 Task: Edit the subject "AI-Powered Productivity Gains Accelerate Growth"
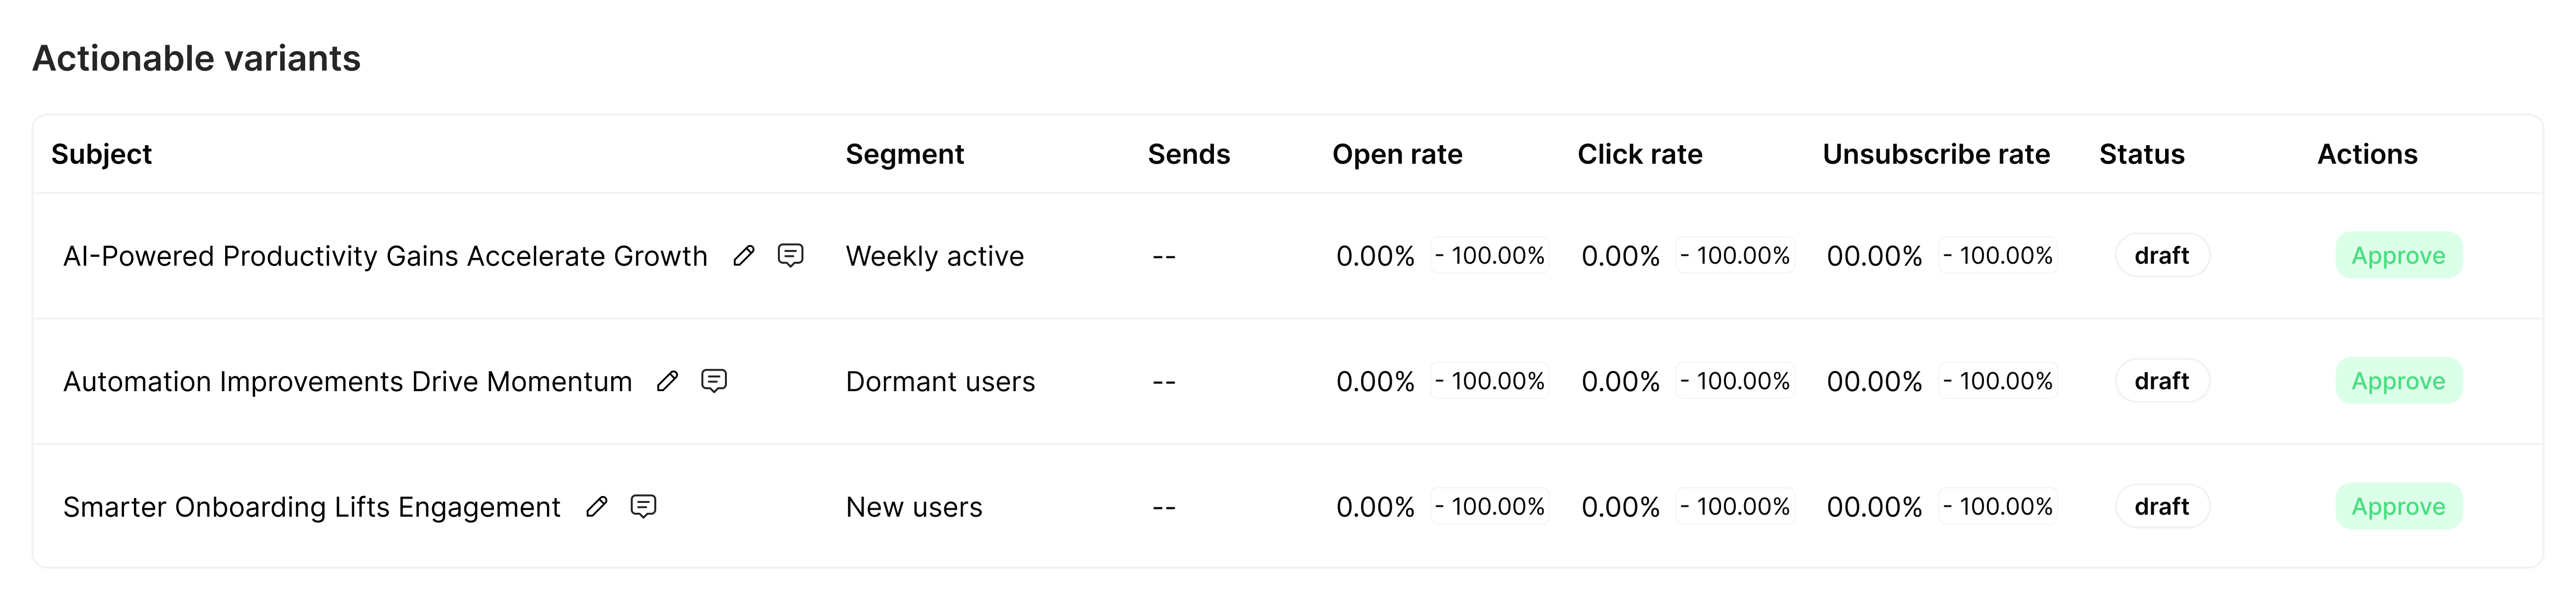tap(743, 256)
